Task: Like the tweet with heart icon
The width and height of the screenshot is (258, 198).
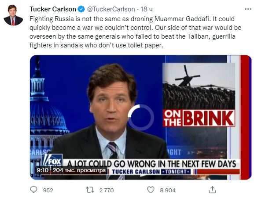Action: pyautogui.click(x=151, y=190)
